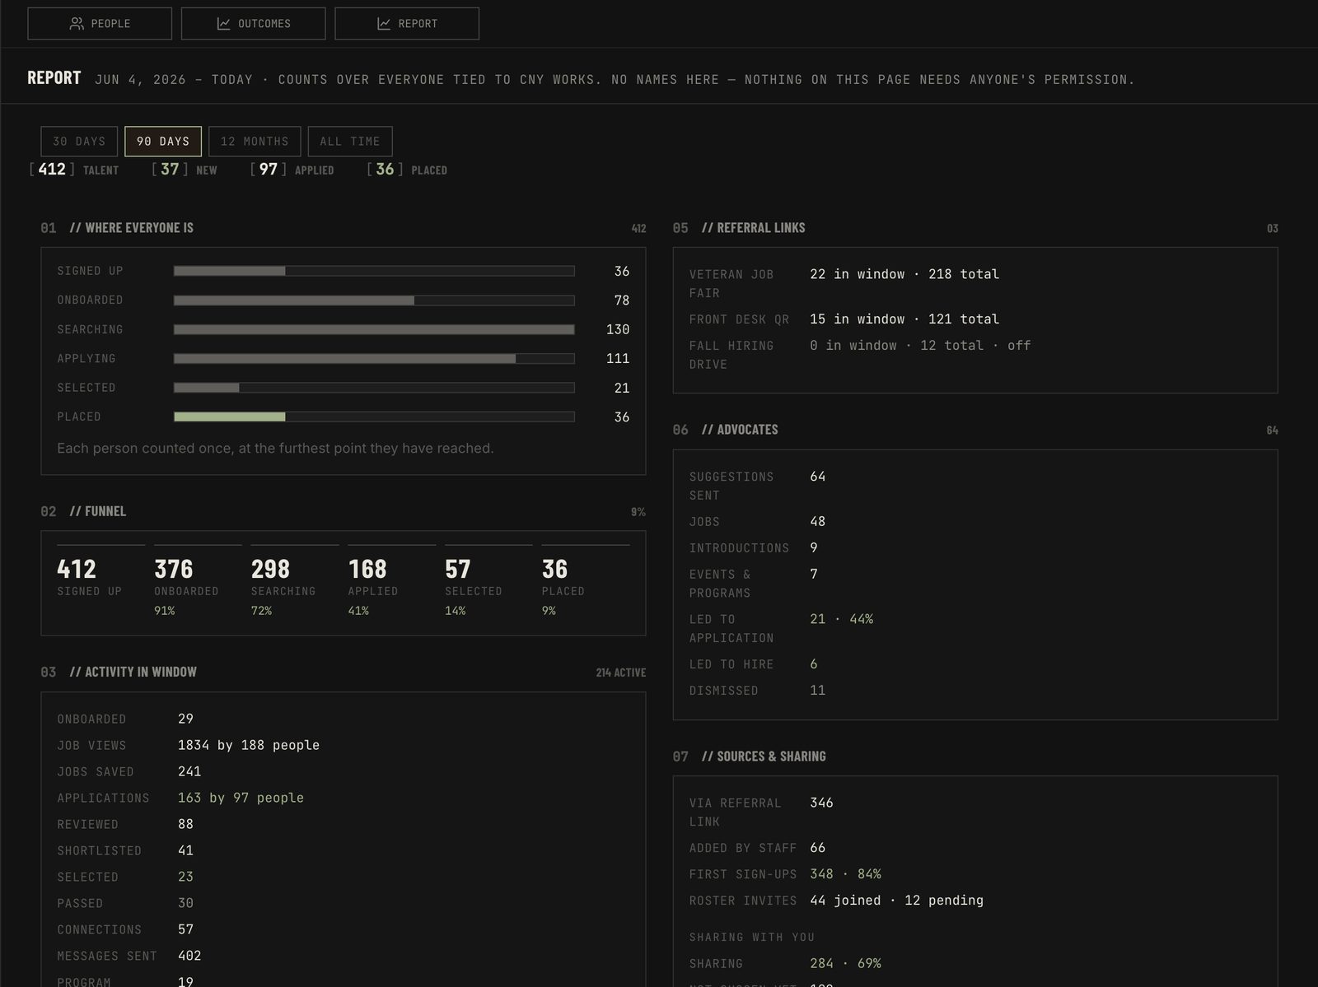Click '0 in window · 12 total · off'
The width and height of the screenshot is (1318, 987).
[x=920, y=346]
